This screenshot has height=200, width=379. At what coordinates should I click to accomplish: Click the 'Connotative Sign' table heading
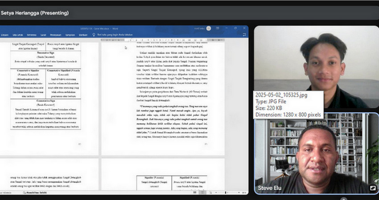tap(45, 101)
